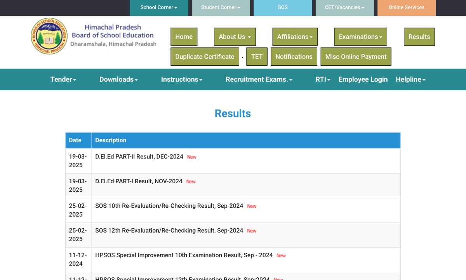Image resolution: width=466 pixels, height=280 pixels.
Task: Click the 'Himachal Pradesh Board of School Education' title text
Action: 113,31
